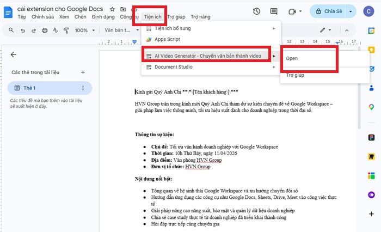Viewport: 381px width, 232px height.
Task: Click the back arrow in outline panel
Action: (14, 54)
